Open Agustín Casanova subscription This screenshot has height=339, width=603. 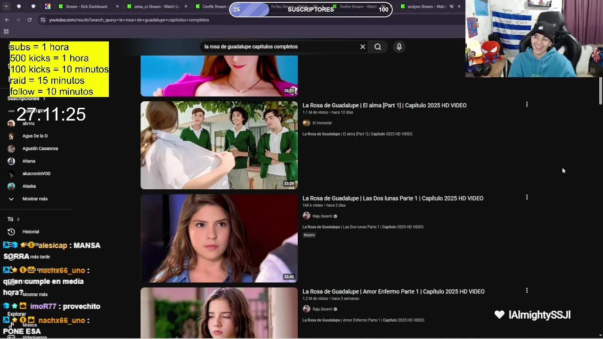coord(40,148)
